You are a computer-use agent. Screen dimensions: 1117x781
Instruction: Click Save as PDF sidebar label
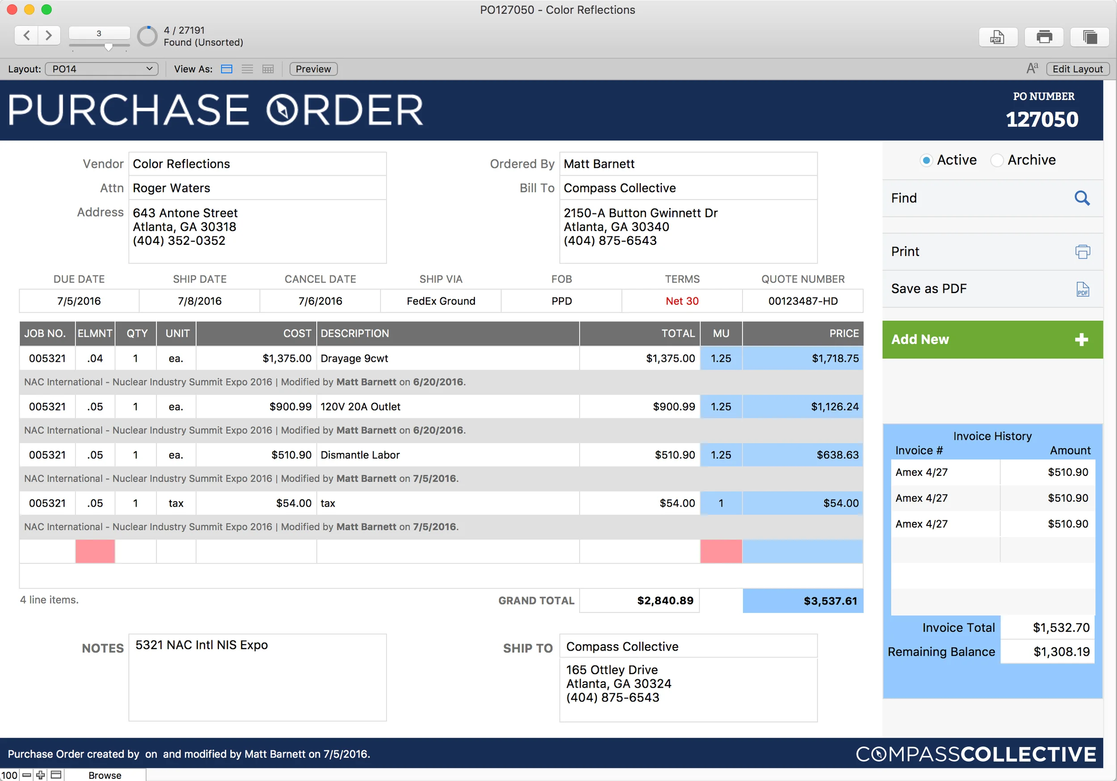coord(928,289)
